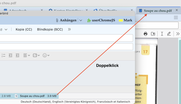Open the emoji smiley dropdown
Viewport: 181px width, 104px height.
46,55
